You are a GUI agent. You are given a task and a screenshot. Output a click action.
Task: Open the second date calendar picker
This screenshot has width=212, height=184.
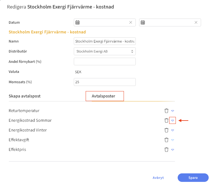tap(143, 22)
